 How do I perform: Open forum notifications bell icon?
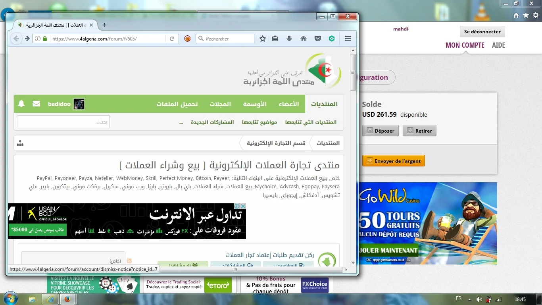click(x=21, y=104)
